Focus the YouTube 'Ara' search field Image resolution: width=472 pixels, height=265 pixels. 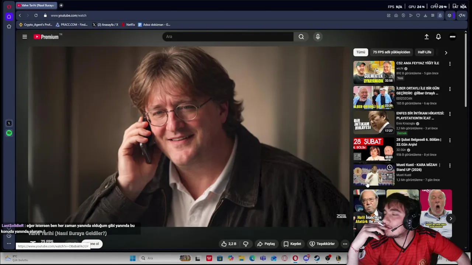pos(228,36)
